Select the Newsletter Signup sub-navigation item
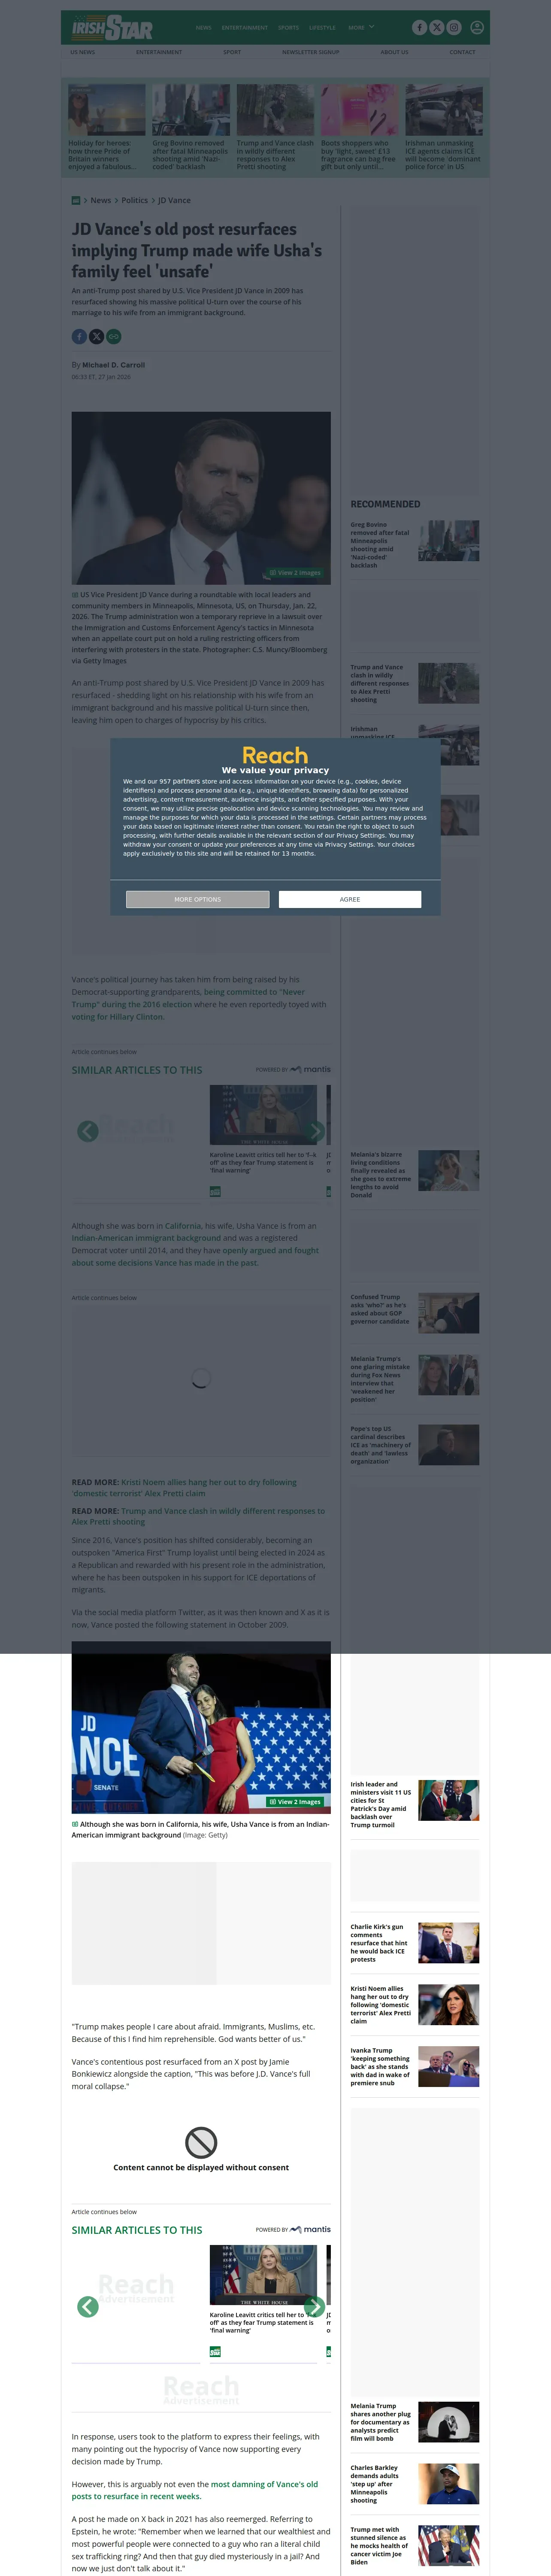Screen dimensions: 551x2576 click(311, 52)
